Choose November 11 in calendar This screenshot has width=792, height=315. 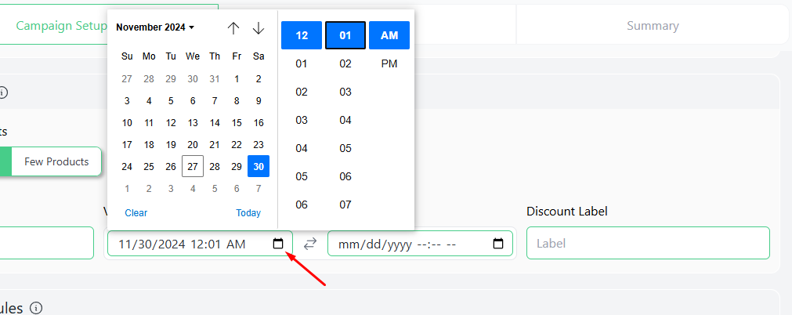[x=149, y=123]
